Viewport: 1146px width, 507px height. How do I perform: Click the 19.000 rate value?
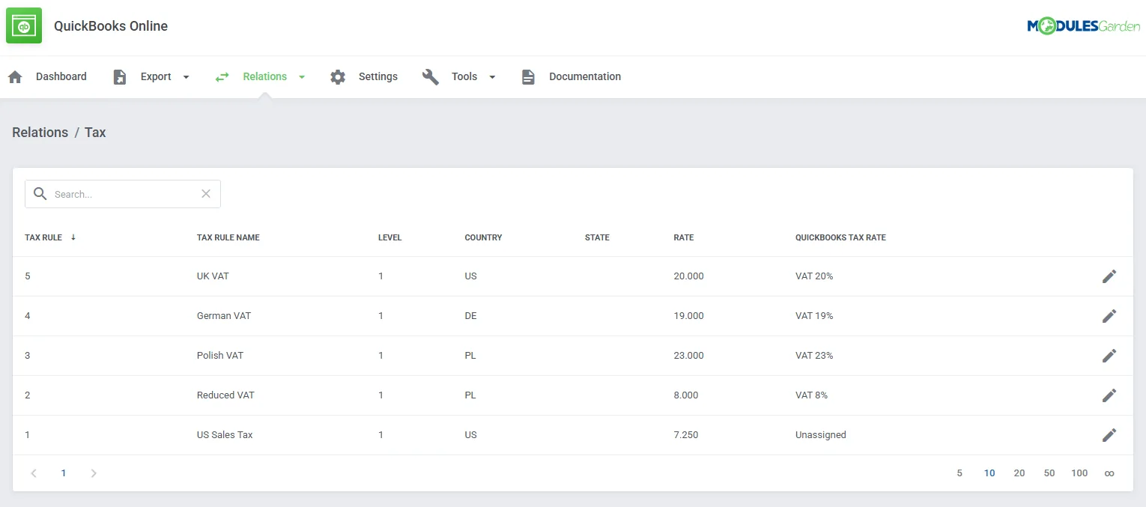coord(688,316)
